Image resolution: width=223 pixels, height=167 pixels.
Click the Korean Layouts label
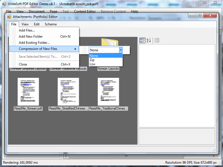click(x=108, y=69)
